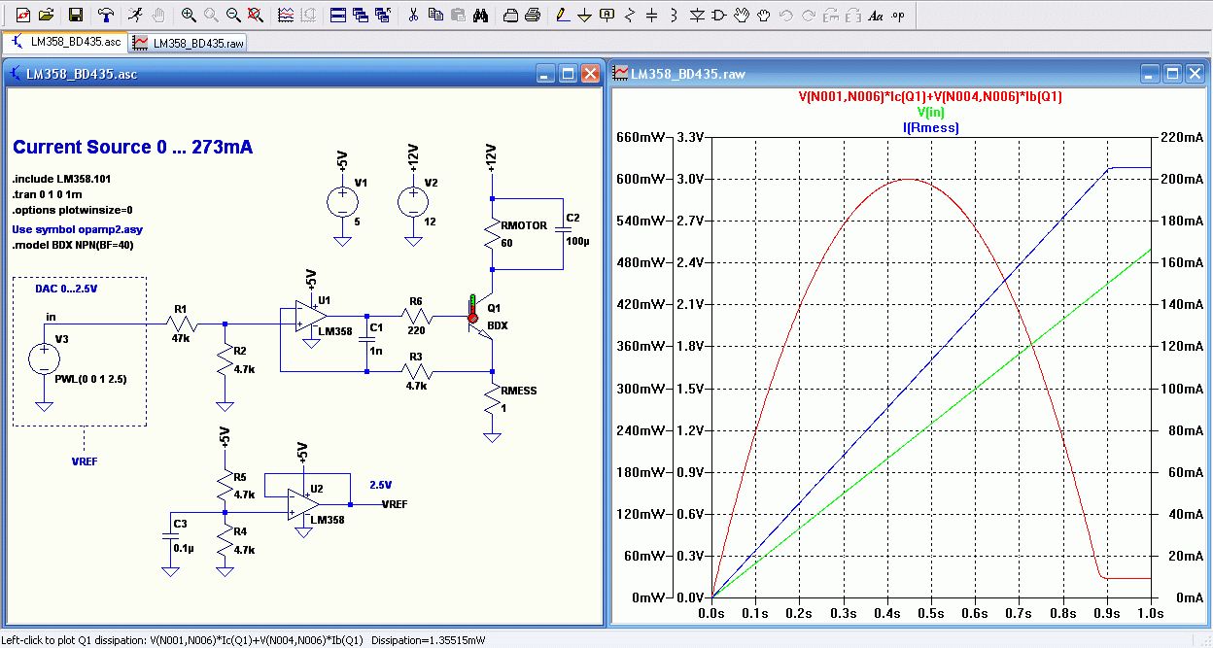Screen dimensions: 1213x648
Task: Pick the Diode component tool
Action: pos(697,15)
